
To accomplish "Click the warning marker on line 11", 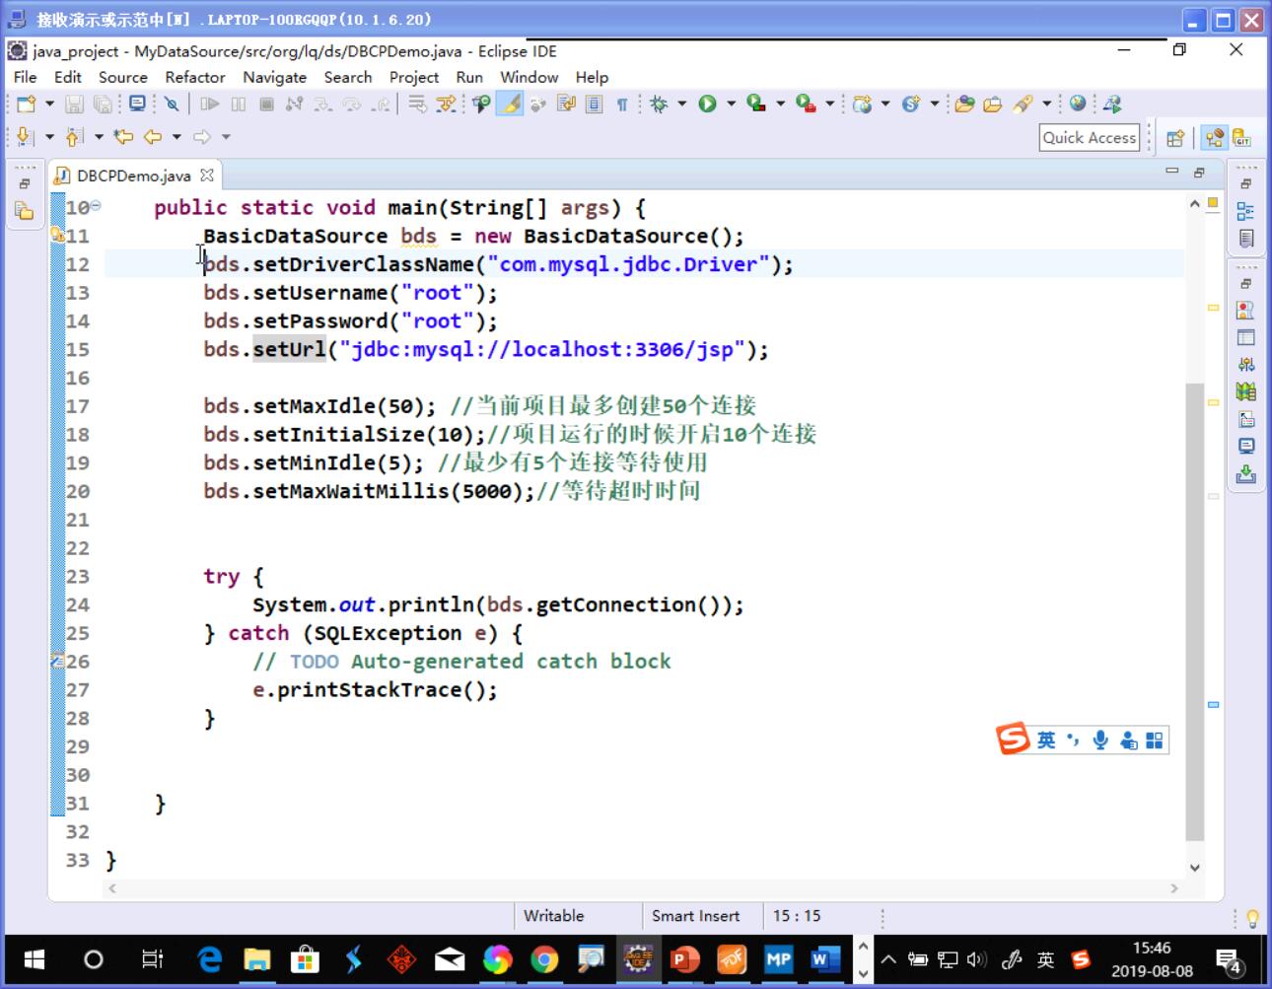I will point(57,235).
